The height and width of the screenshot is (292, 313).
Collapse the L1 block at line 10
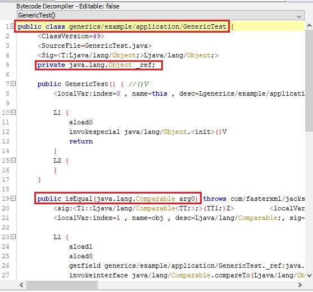click(x=13, y=113)
